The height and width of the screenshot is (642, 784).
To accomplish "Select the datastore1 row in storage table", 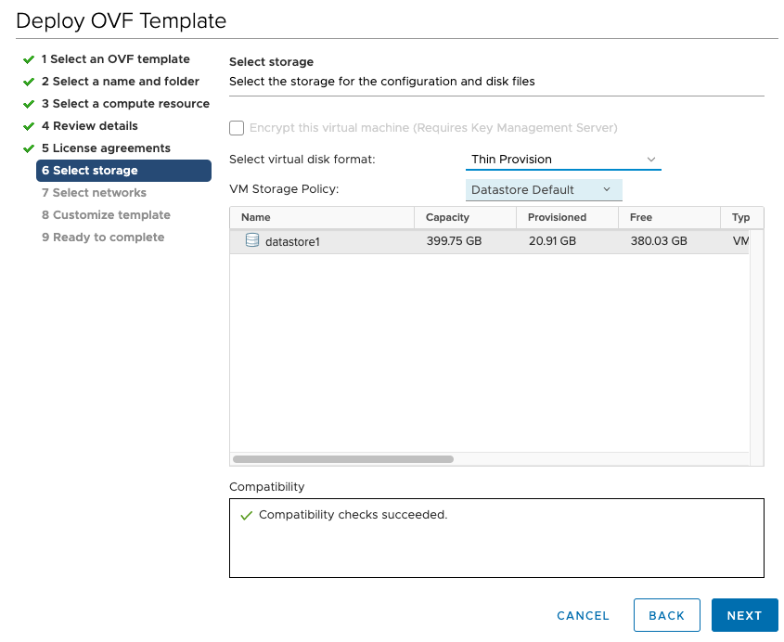I will click(x=490, y=241).
